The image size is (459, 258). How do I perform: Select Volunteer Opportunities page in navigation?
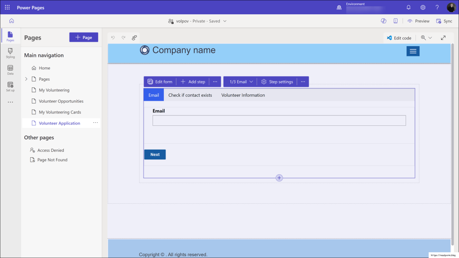[x=61, y=101]
